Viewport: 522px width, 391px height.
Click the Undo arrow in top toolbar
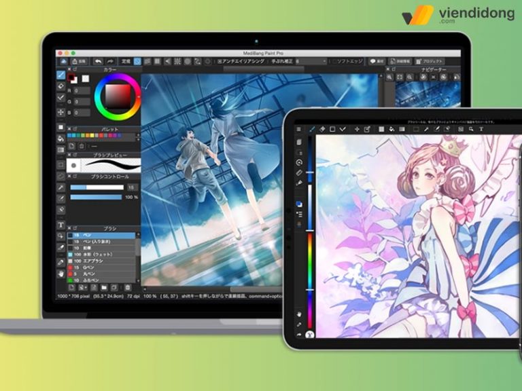(98, 61)
